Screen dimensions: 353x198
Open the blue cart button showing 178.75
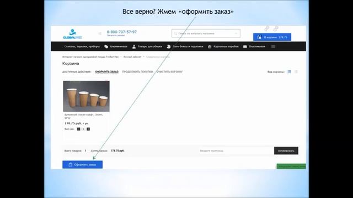[272, 37]
